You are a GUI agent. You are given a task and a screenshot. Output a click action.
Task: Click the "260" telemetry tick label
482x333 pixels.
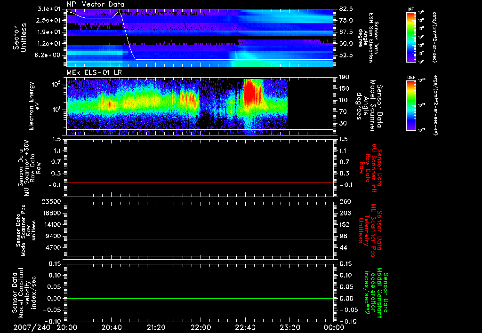point(345,201)
